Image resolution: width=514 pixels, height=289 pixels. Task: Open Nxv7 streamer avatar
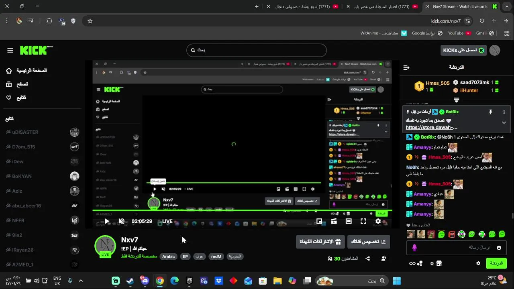tap(105, 246)
